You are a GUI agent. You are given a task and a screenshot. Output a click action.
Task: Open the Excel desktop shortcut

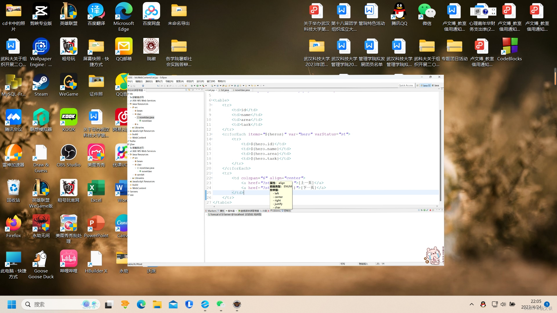(x=96, y=191)
